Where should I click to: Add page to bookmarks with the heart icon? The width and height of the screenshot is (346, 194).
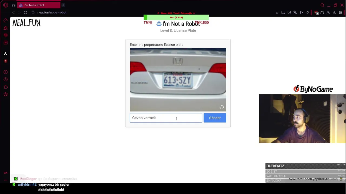pyautogui.click(x=307, y=12)
